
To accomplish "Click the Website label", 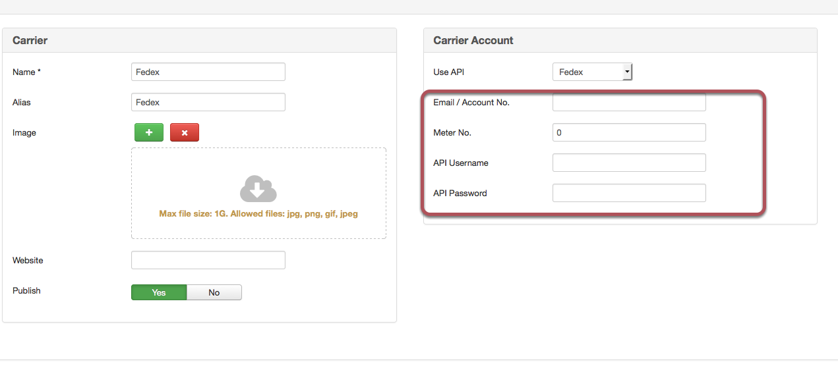I will click(x=28, y=260).
